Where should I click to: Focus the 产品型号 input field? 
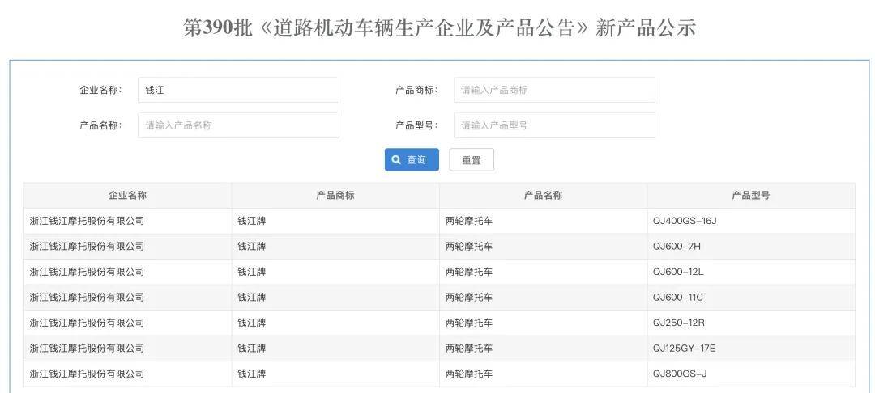click(x=553, y=125)
